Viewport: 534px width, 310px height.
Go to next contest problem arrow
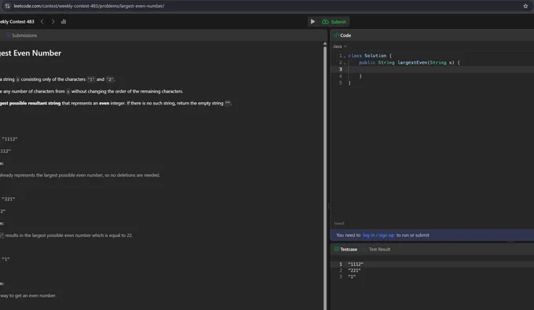pos(53,21)
